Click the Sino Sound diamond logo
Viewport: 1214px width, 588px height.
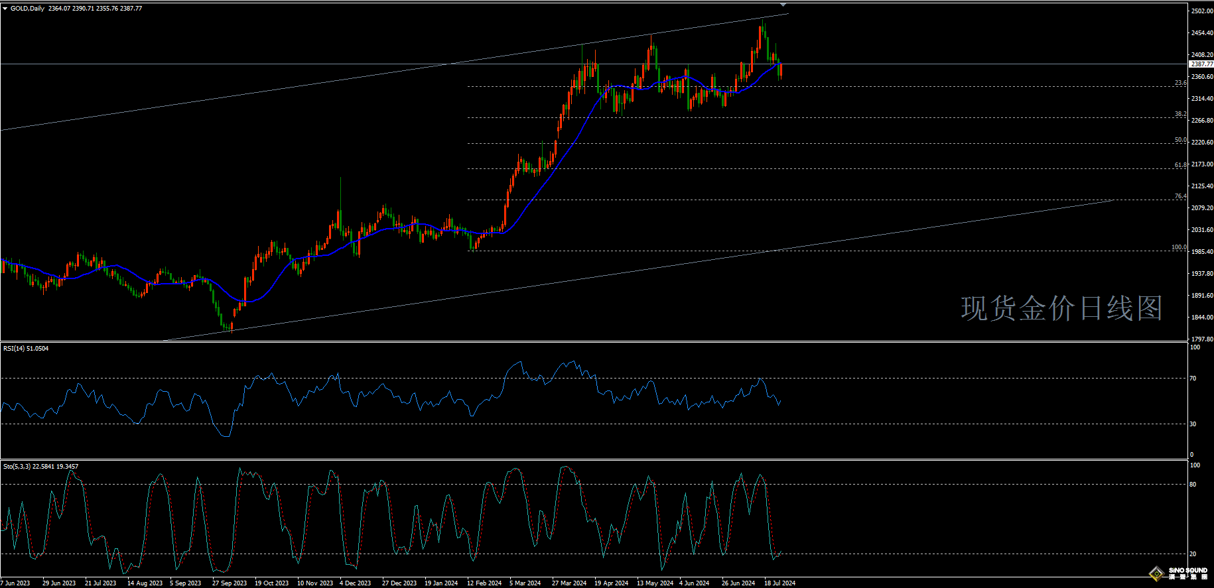click(x=1156, y=573)
